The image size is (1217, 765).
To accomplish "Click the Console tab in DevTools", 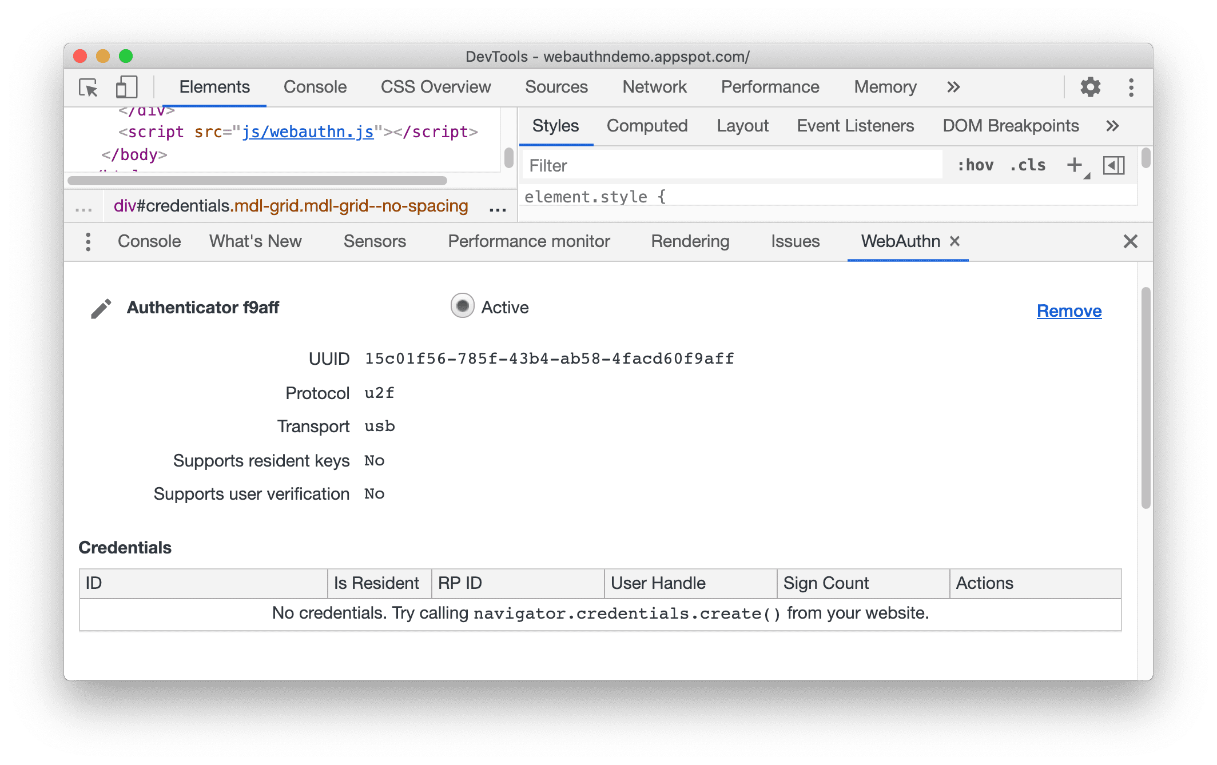I will pyautogui.click(x=315, y=86).
